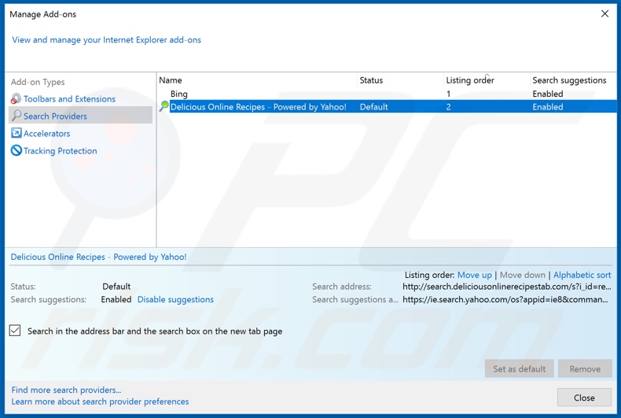Switch to Tracking Protection category
This screenshot has width=621, height=418.
61,150
